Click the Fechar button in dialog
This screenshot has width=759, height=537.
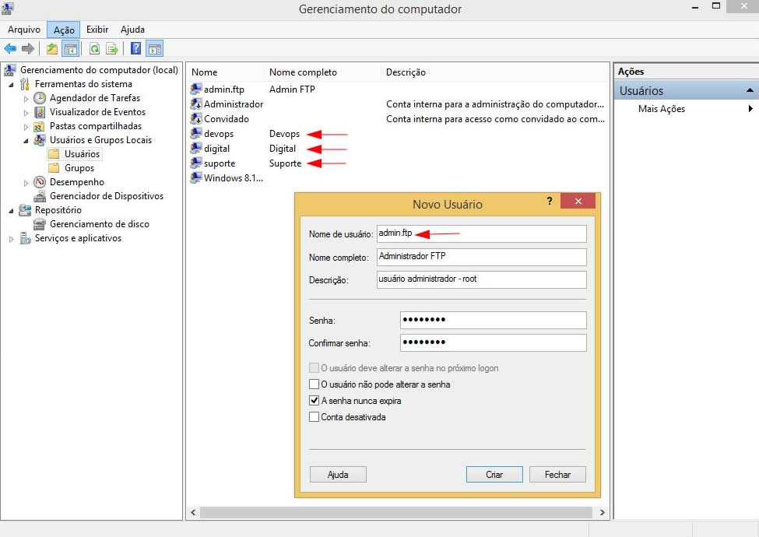[x=557, y=474]
